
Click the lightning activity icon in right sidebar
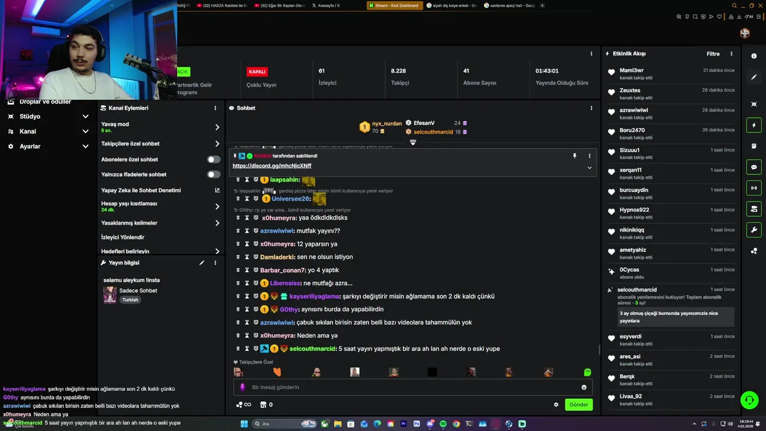tap(753, 125)
